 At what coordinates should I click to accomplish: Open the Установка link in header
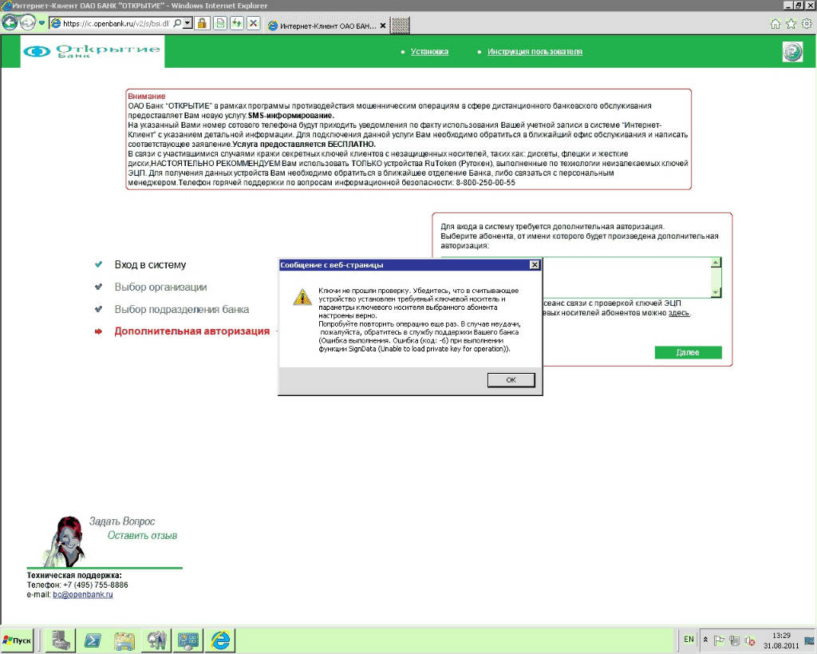[x=429, y=52]
